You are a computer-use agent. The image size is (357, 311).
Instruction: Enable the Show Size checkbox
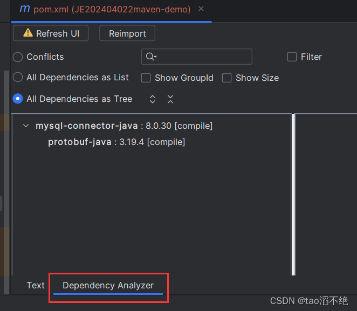pyautogui.click(x=227, y=78)
